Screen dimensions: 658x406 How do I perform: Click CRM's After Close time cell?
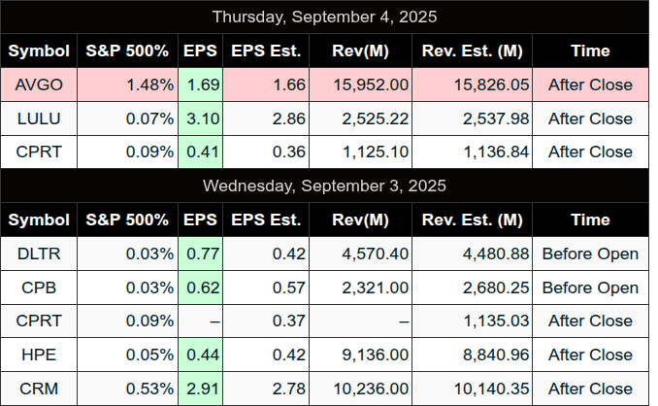tap(590, 389)
